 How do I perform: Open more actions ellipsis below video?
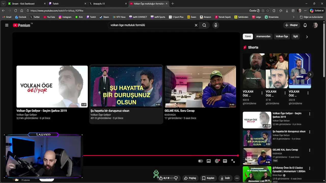(x=237, y=178)
